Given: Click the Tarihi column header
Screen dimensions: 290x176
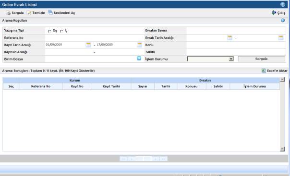Looking at the screenshot, I should pyautogui.click(x=166, y=86).
